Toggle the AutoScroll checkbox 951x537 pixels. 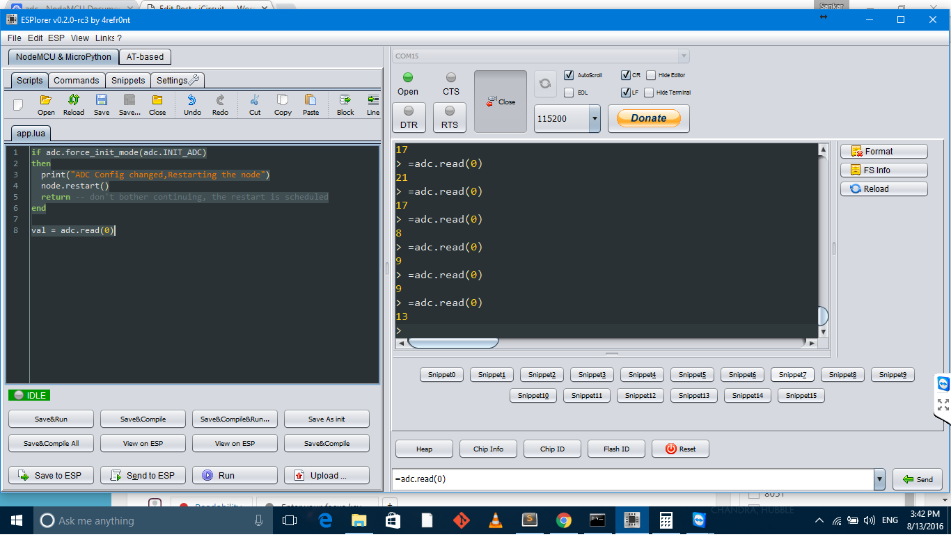coord(569,75)
